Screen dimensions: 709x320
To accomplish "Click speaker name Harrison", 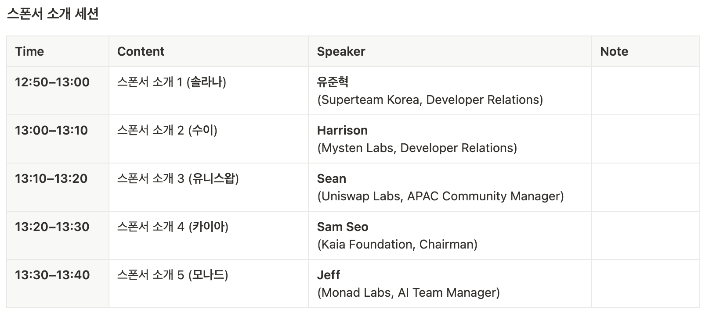I will click(342, 130).
